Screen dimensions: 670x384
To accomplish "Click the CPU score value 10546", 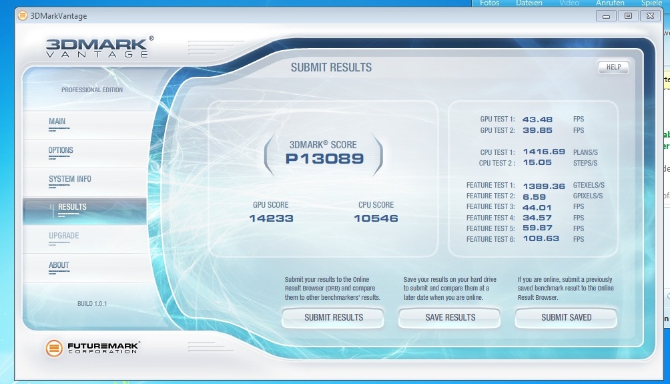I will [x=376, y=218].
